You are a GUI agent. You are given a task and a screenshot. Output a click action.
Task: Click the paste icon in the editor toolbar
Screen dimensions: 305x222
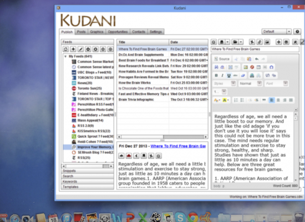(249, 59)
